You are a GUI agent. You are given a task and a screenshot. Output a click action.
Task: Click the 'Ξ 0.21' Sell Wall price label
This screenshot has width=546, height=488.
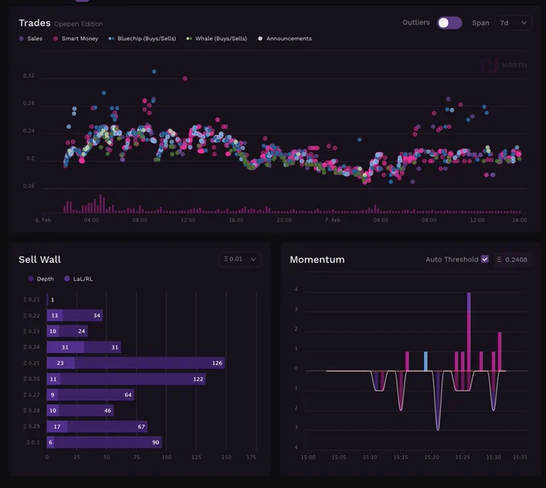[x=31, y=299]
